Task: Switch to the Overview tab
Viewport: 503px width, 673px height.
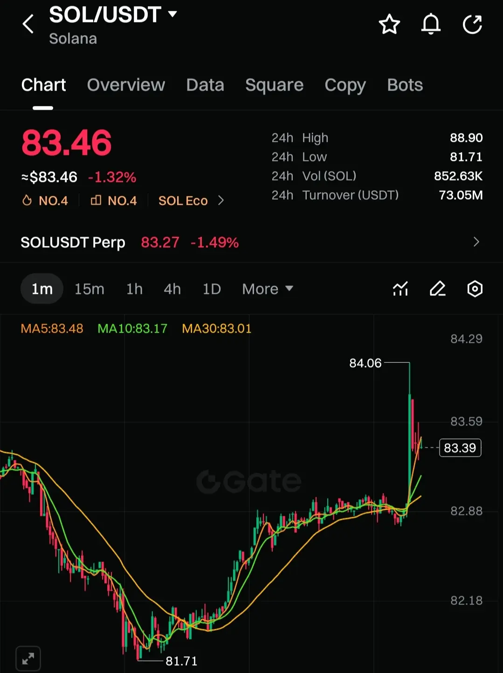Action: [x=126, y=85]
